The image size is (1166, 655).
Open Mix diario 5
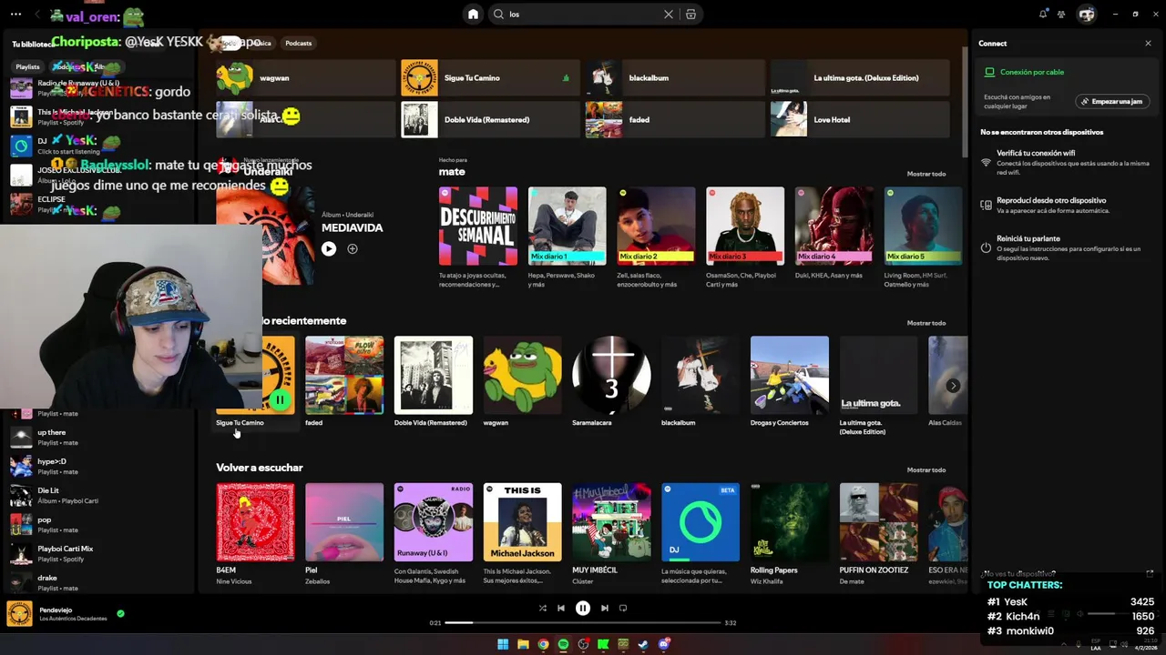pyautogui.click(x=923, y=237)
